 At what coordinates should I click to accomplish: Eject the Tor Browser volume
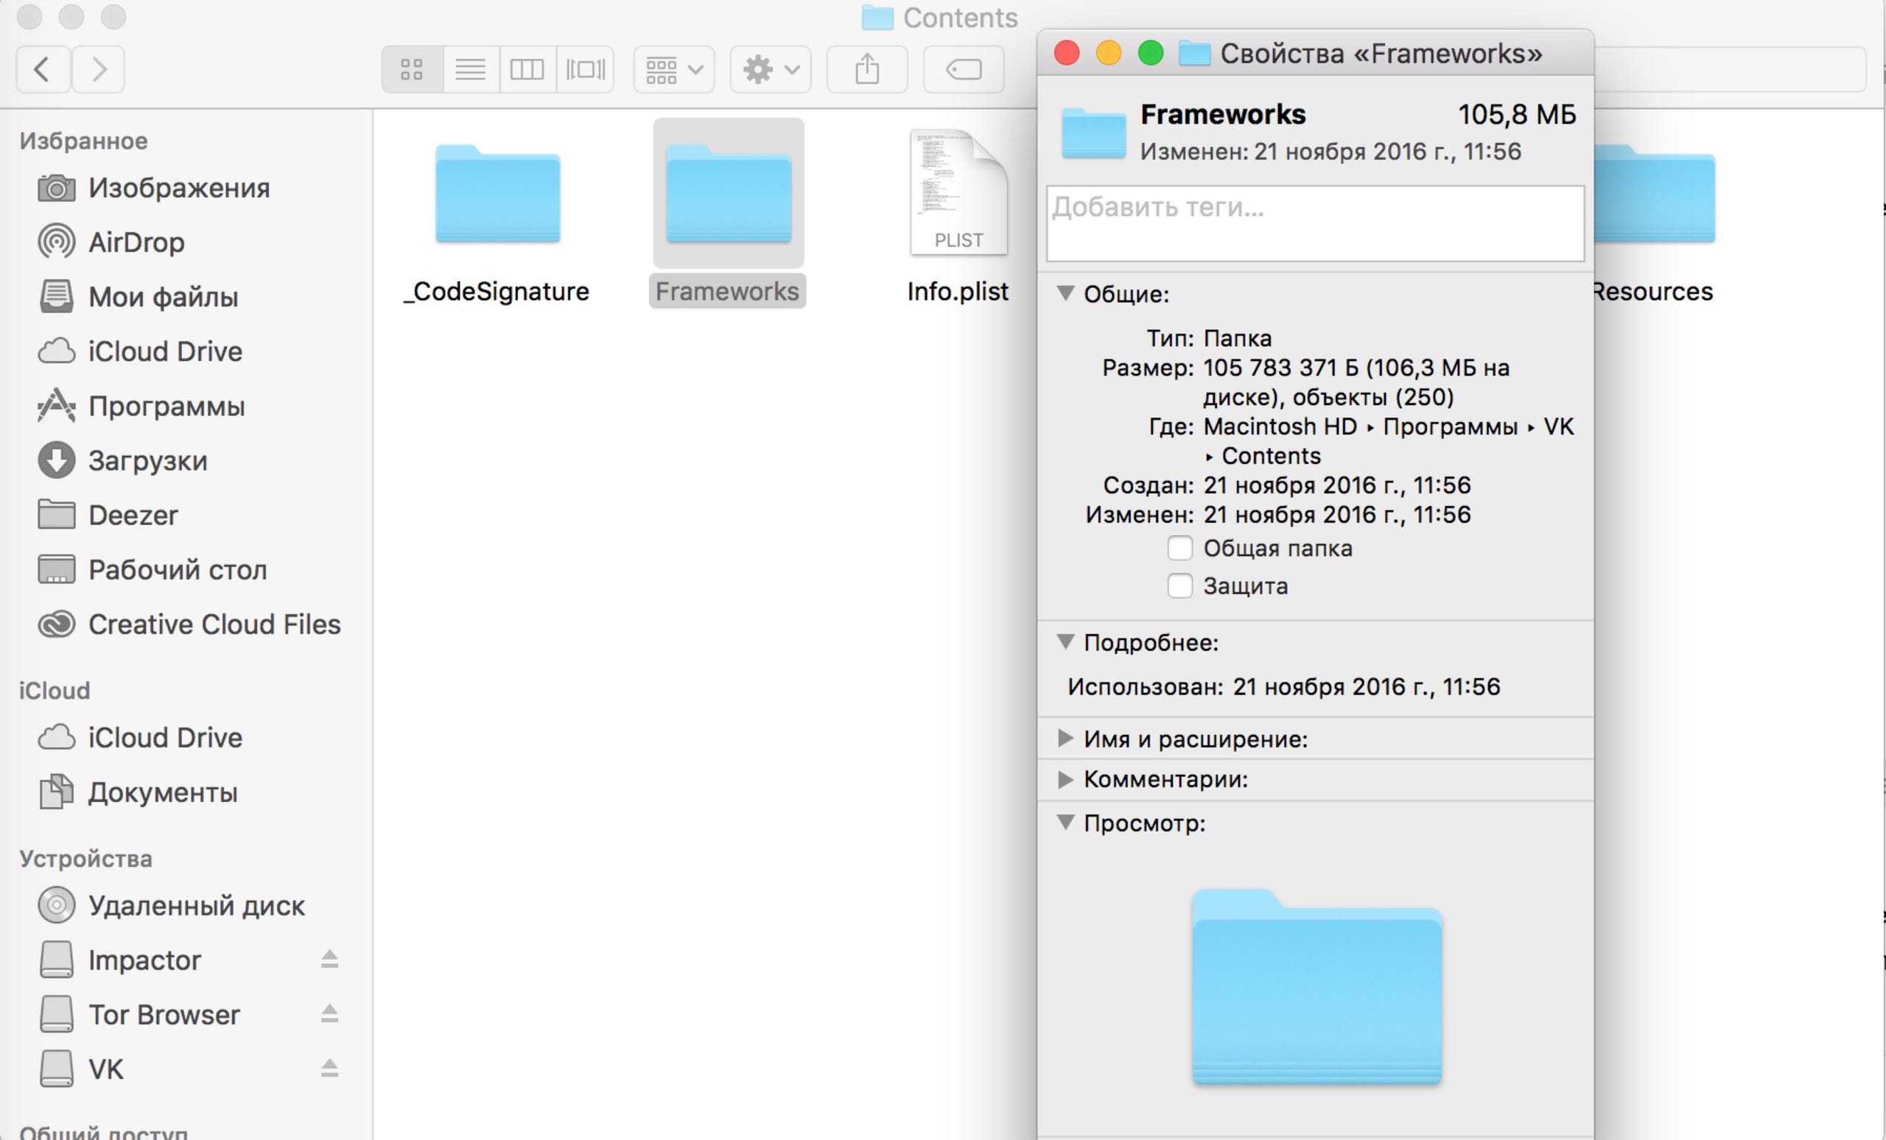(x=329, y=1014)
